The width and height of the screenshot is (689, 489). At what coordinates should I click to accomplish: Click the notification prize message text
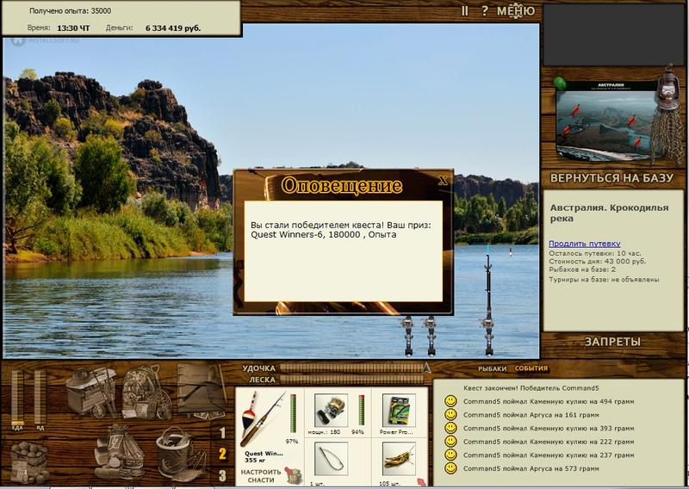(341, 230)
